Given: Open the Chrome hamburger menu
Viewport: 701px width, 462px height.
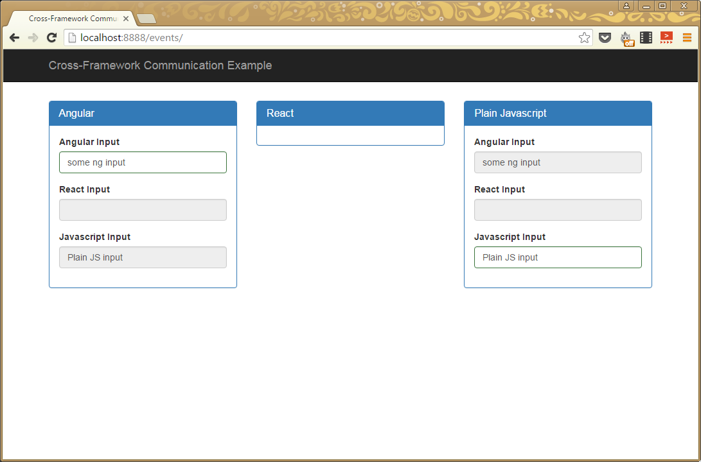Looking at the screenshot, I should click(x=687, y=38).
